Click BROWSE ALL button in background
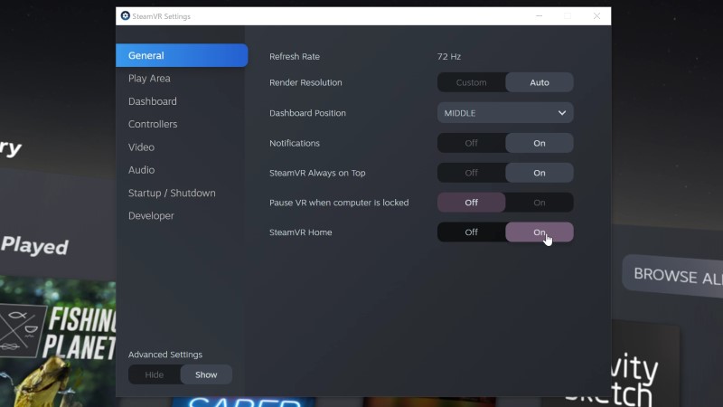Viewport: 723px width, 407px height. [x=673, y=276]
